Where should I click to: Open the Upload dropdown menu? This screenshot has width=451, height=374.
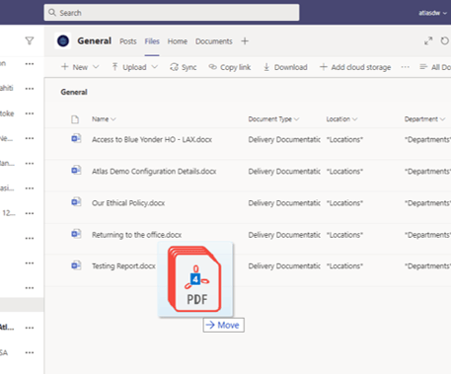pyautogui.click(x=134, y=67)
